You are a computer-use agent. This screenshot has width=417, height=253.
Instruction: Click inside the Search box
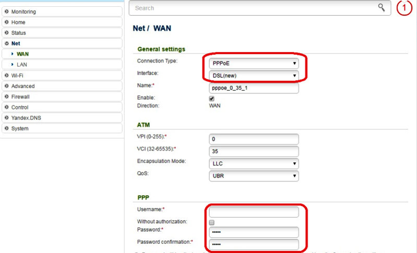click(x=256, y=8)
